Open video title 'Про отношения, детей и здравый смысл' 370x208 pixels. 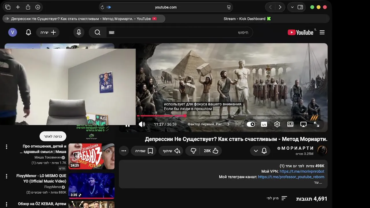point(43,149)
